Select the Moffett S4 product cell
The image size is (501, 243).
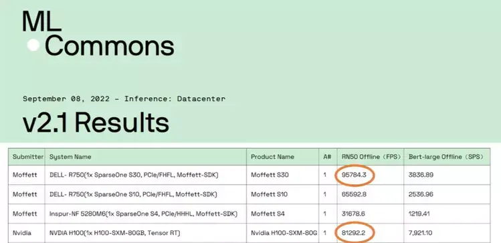click(268, 214)
